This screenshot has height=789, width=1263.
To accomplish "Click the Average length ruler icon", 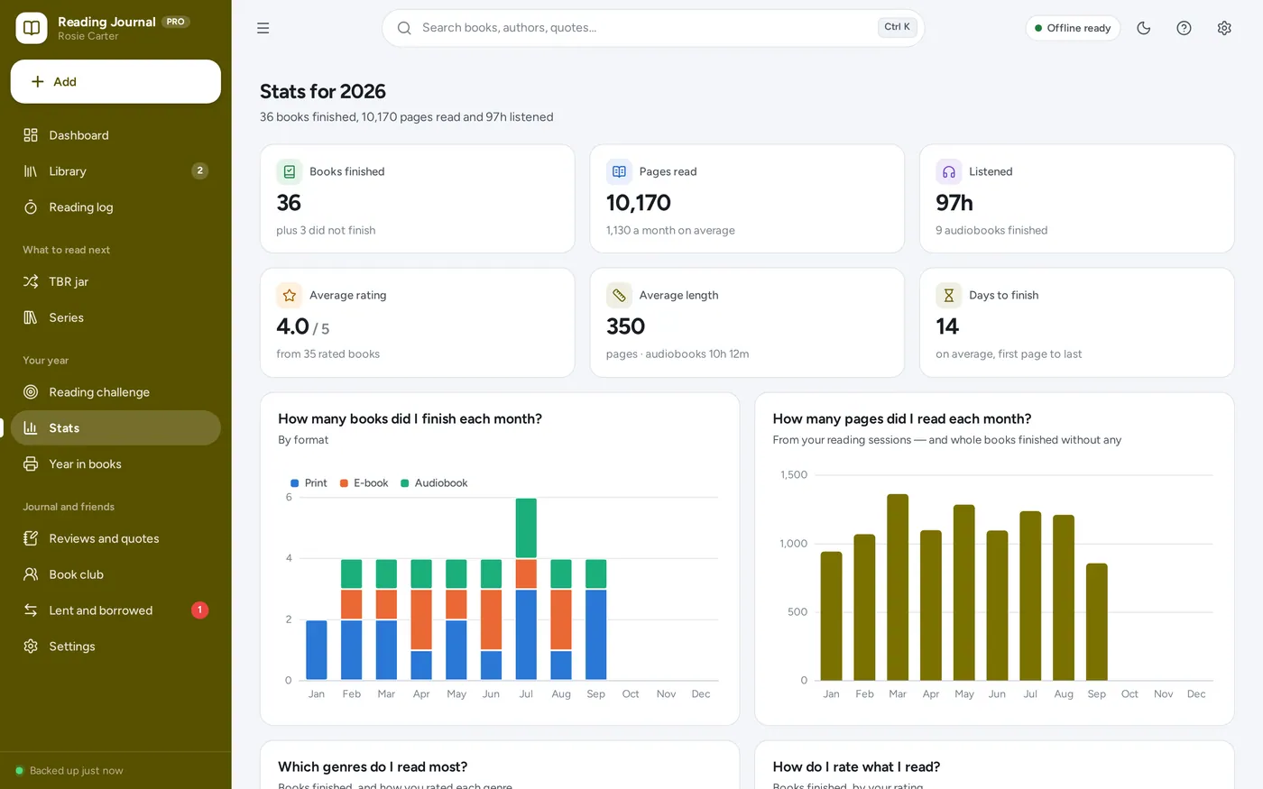I will click(x=619, y=295).
